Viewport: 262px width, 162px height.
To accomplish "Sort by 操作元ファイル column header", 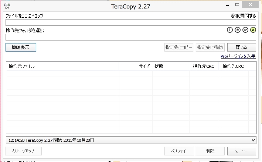I will (63, 66).
